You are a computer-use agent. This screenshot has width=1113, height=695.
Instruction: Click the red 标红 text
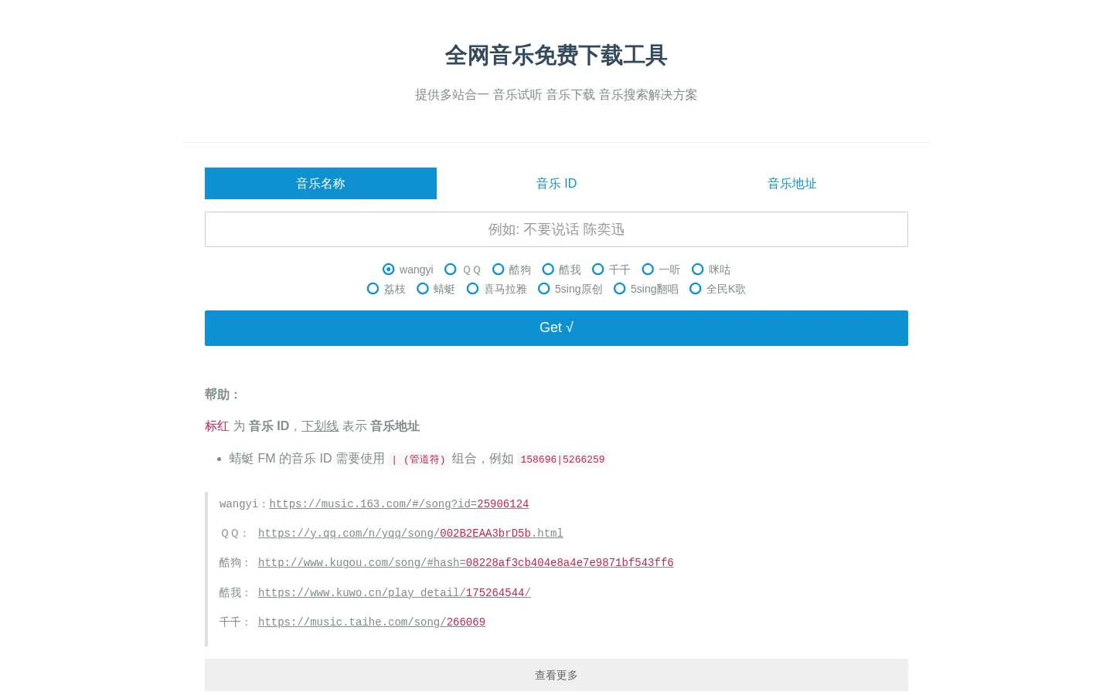(217, 426)
